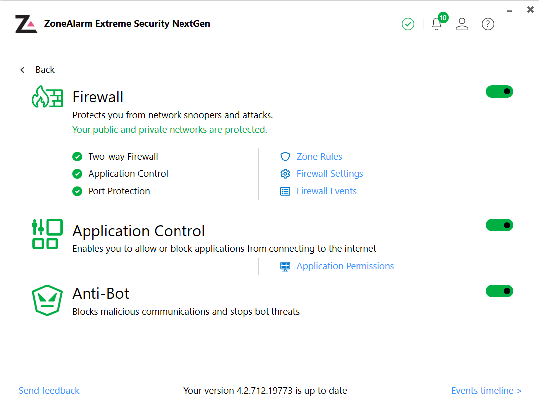539x401 pixels.
Task: Go back using the Back arrow
Action: (x=23, y=70)
